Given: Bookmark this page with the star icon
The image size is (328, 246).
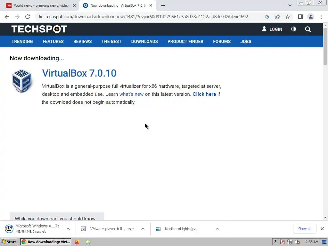Looking at the screenshot, I should (288, 17).
